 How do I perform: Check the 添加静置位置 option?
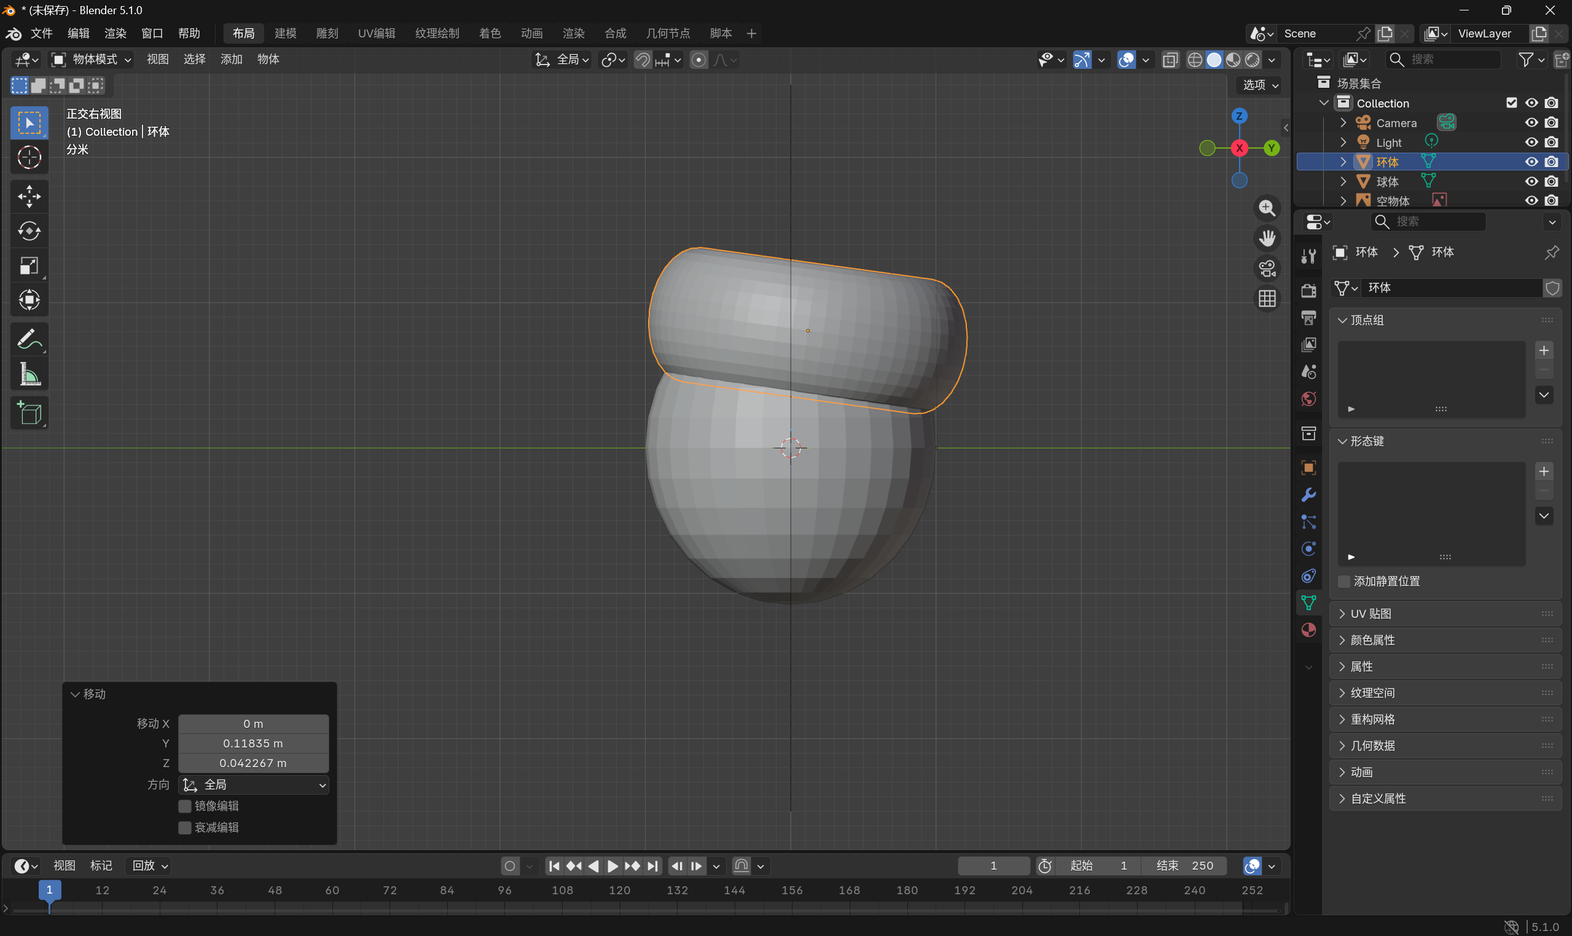(x=1344, y=581)
